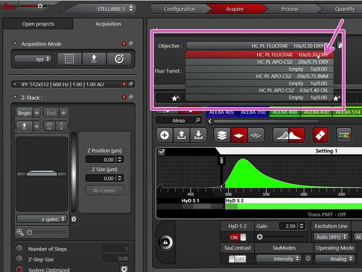Click the plus icon next to System Optimized
Image resolution: width=362 pixels, height=272 pixels.
(124, 269)
